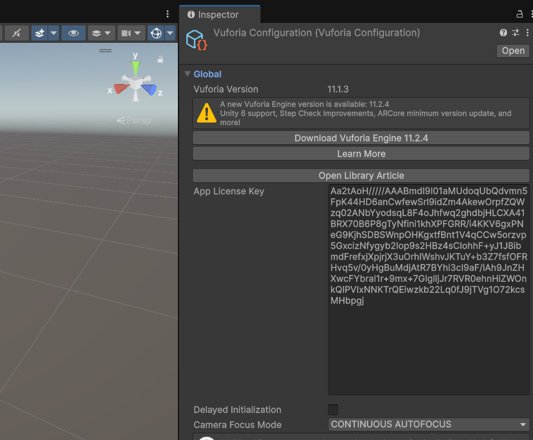Click the green Y axis cone on gizmo
This screenshot has height=440, width=533.
[136, 68]
